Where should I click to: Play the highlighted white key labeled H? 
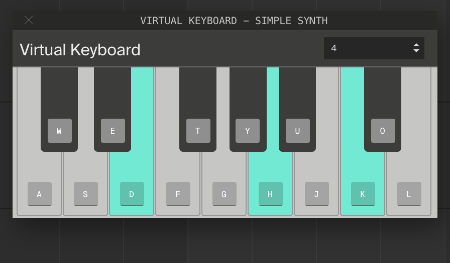(270, 184)
